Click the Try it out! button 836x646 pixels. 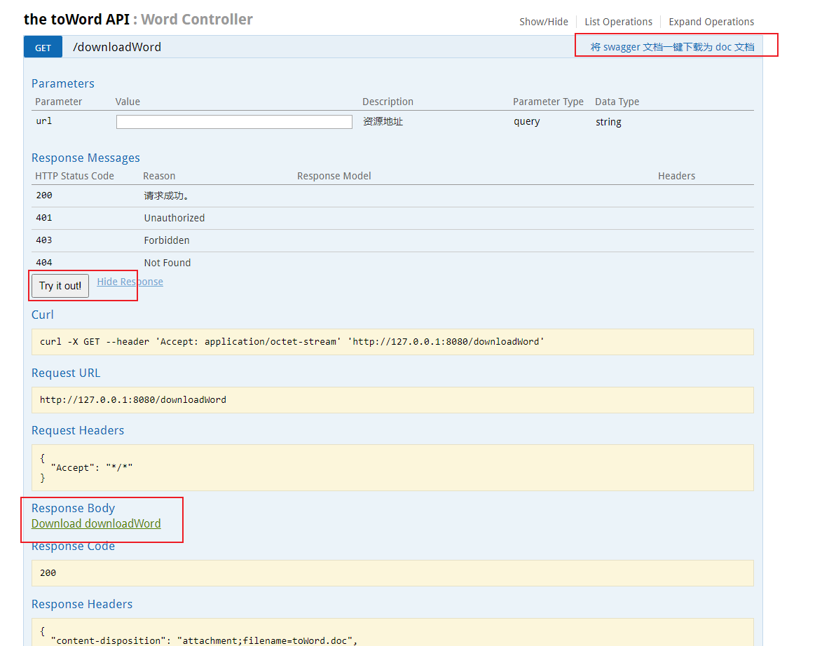60,286
